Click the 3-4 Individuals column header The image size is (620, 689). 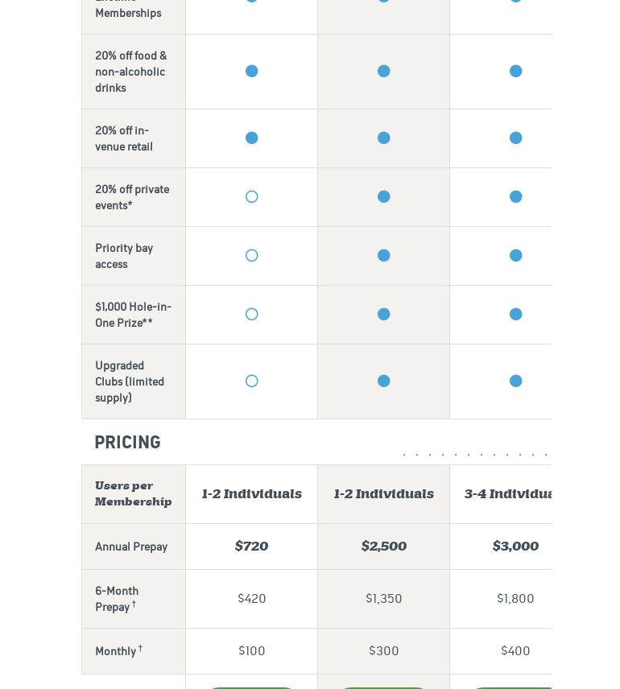point(509,494)
